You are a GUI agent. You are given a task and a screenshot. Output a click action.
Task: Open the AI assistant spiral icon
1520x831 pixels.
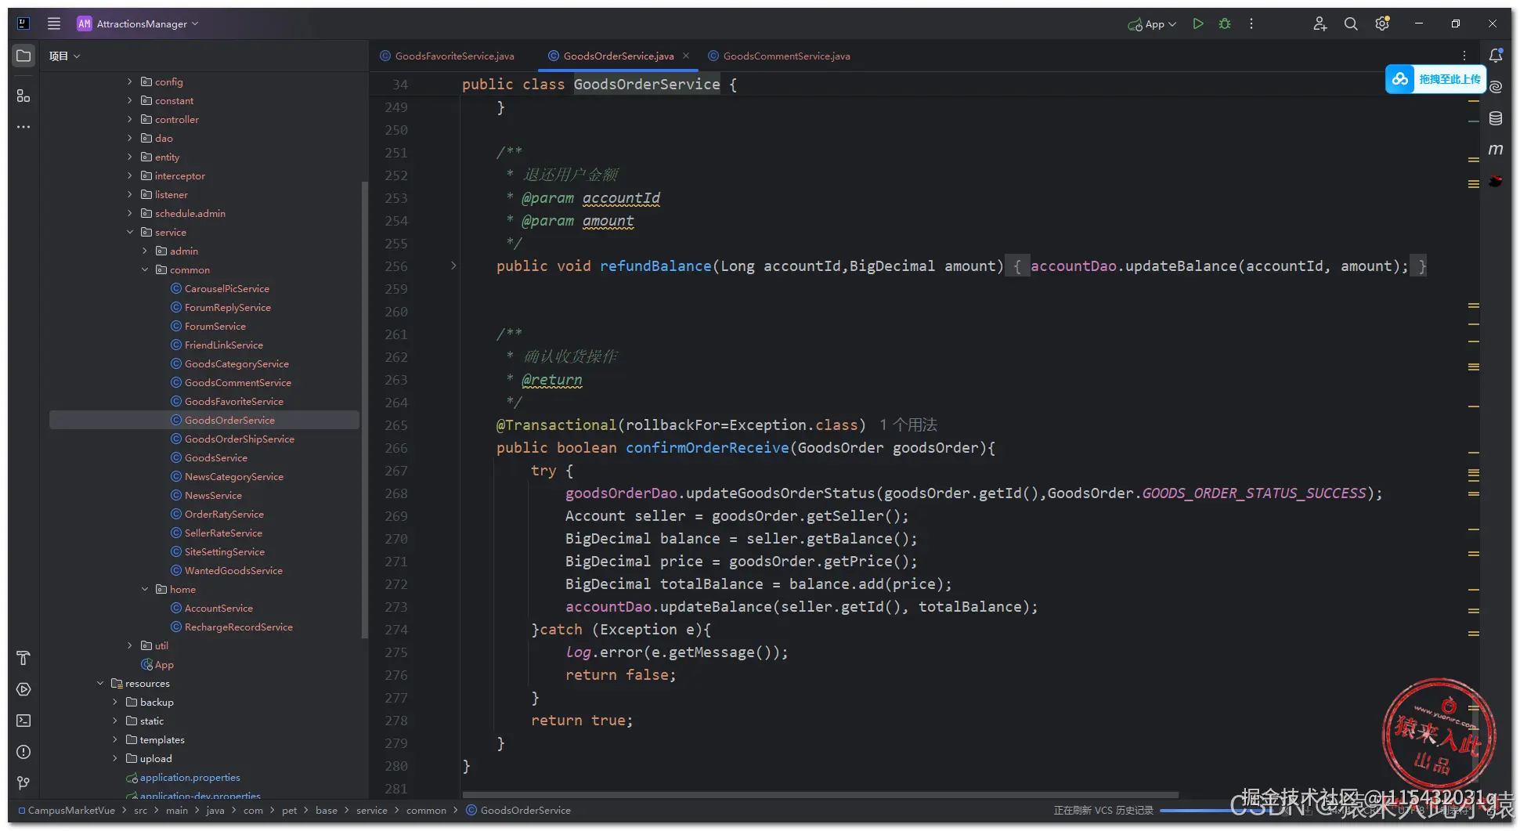1496,87
